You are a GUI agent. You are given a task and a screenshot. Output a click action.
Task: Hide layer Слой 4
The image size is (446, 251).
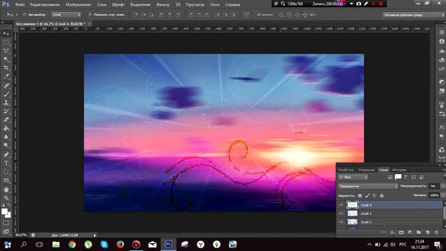coord(341,204)
